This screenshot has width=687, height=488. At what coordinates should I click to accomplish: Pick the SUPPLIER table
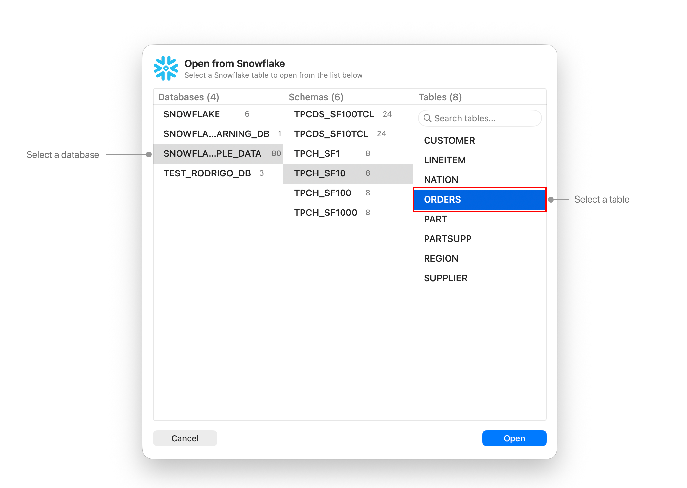pos(479,278)
